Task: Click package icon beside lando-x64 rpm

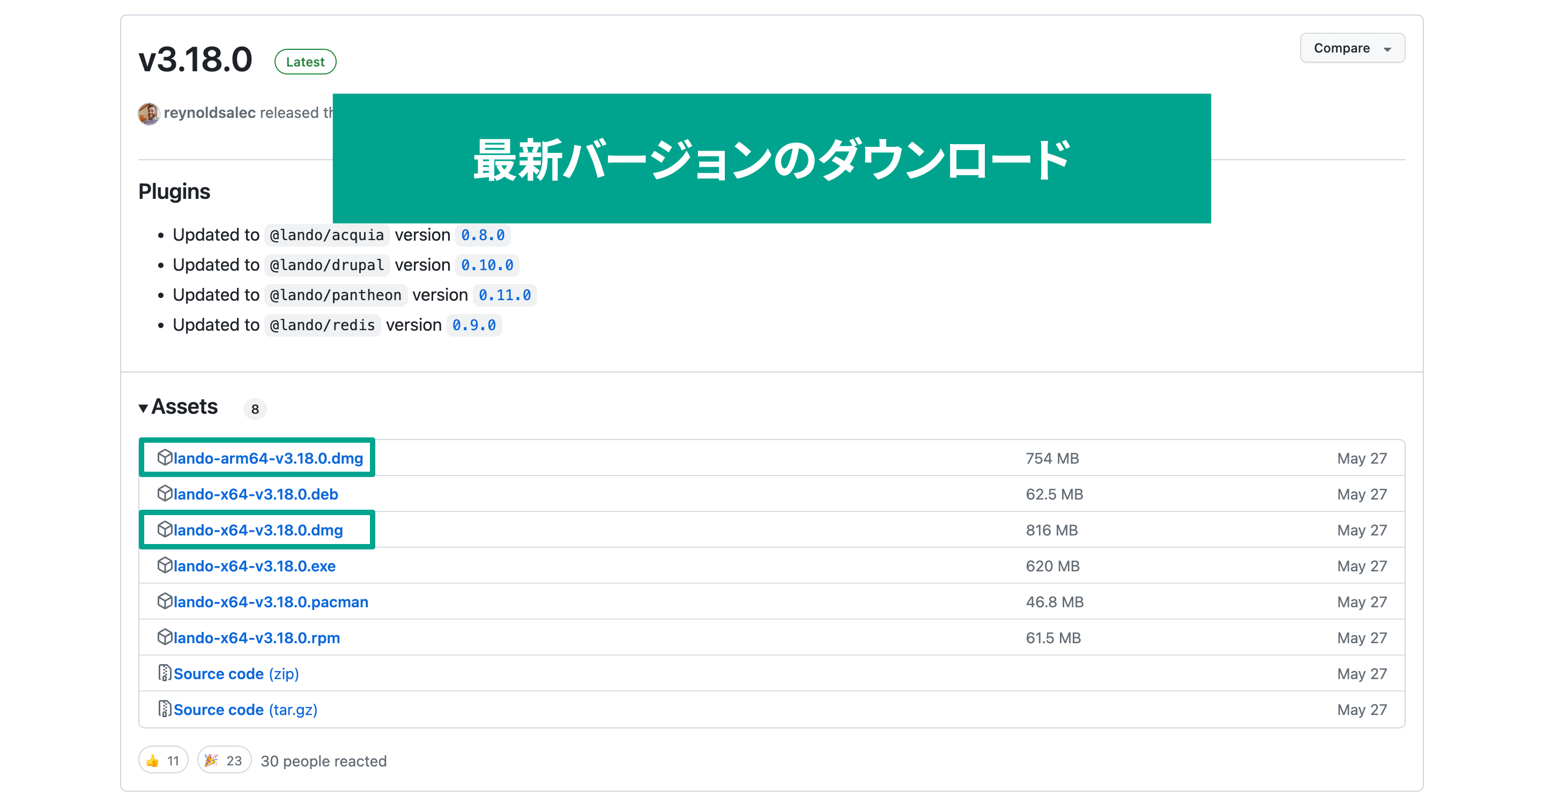Action: (165, 637)
